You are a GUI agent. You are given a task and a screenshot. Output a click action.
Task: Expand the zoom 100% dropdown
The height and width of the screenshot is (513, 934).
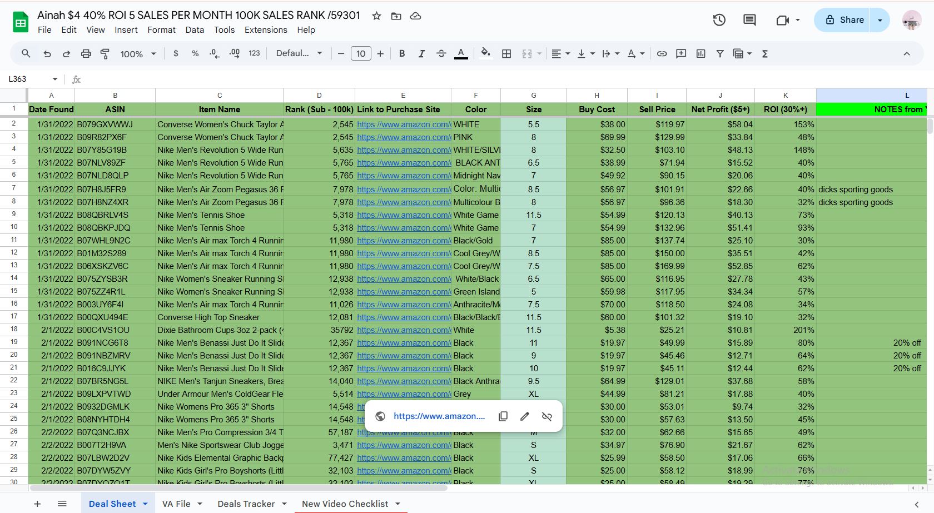pyautogui.click(x=138, y=54)
